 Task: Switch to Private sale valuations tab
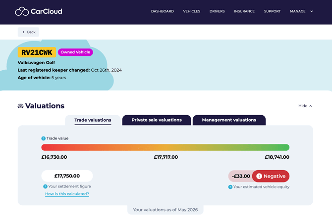157,120
